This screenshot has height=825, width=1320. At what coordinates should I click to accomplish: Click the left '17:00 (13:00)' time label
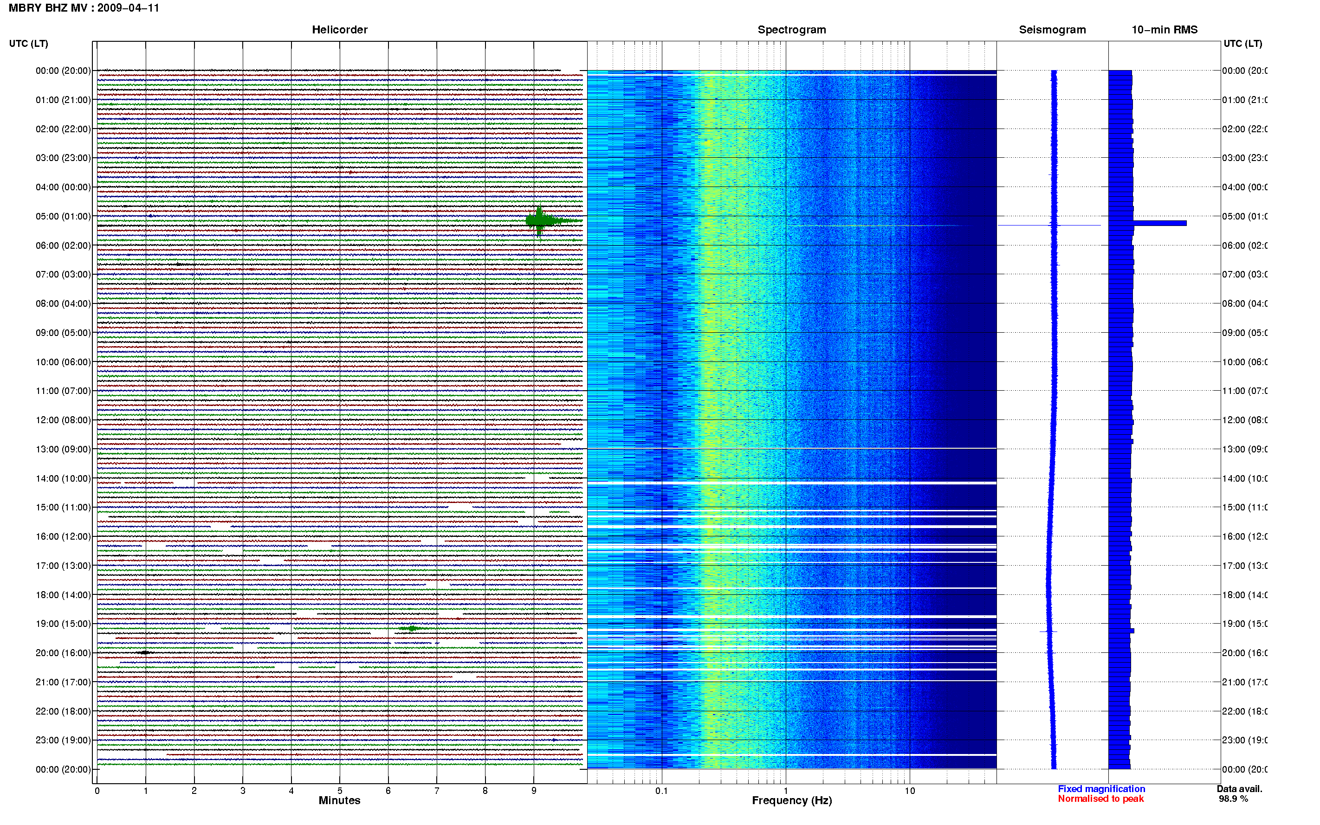click(63, 565)
